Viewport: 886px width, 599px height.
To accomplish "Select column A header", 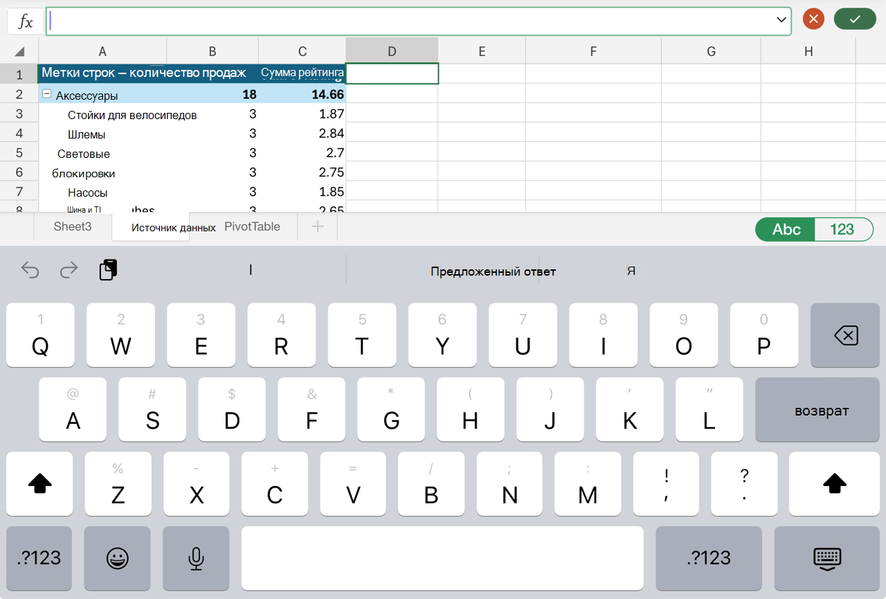I will 102,51.
